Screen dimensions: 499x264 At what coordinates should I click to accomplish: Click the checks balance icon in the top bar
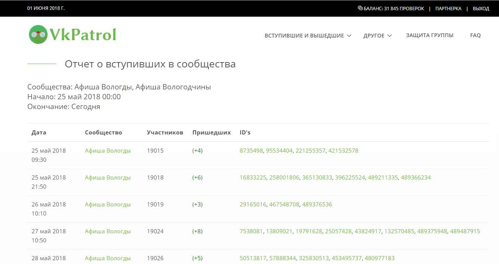point(360,8)
